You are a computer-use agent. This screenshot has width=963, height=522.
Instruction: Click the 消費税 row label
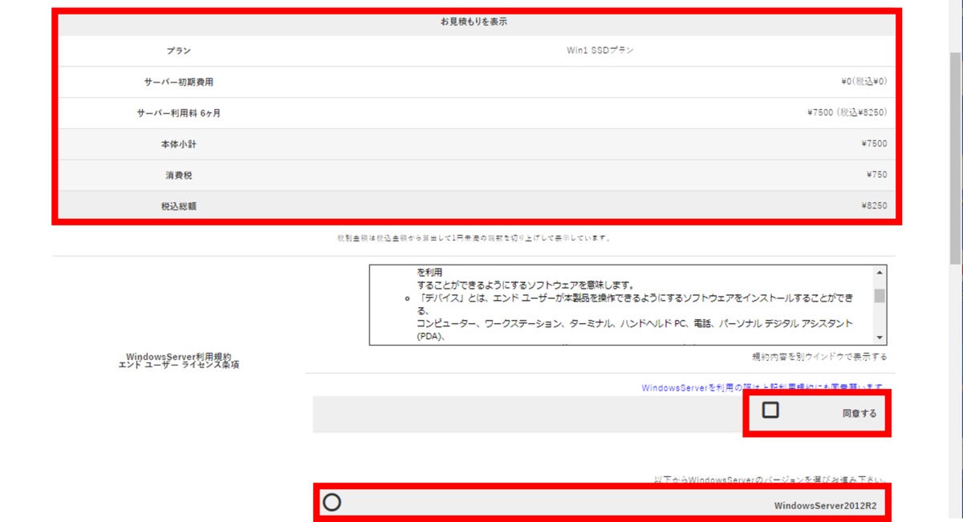[x=179, y=175]
